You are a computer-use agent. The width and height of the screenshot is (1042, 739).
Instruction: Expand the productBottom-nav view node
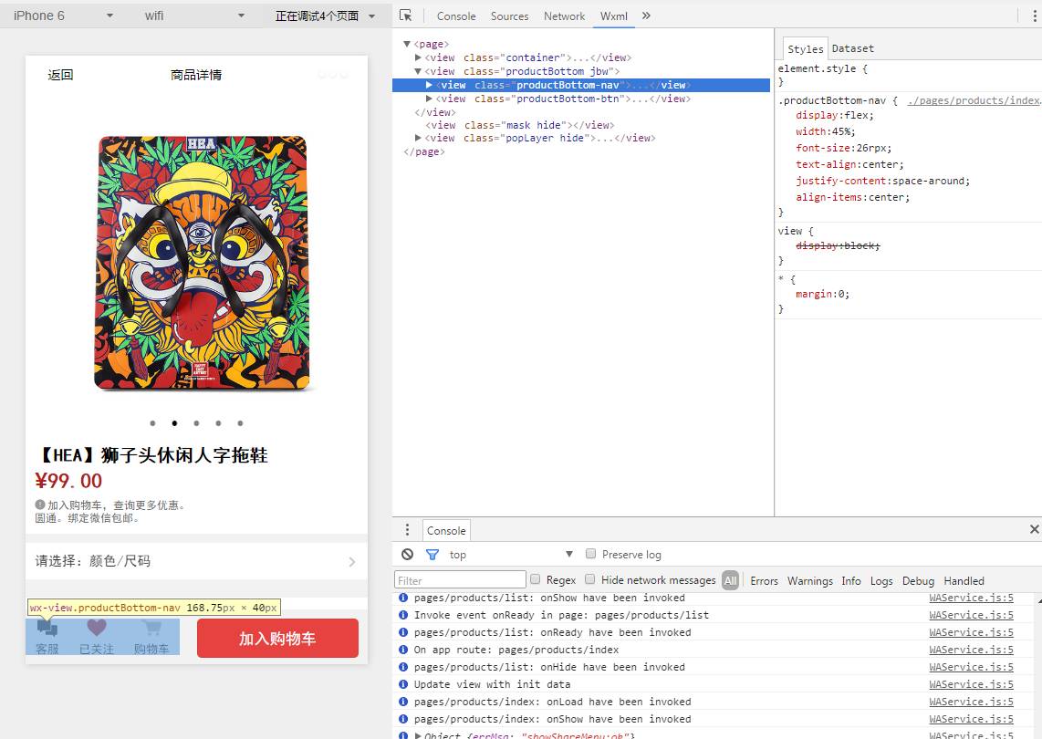429,85
